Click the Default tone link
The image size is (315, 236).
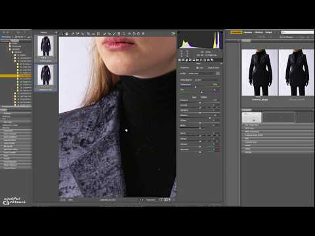pyautogui.click(x=203, y=97)
